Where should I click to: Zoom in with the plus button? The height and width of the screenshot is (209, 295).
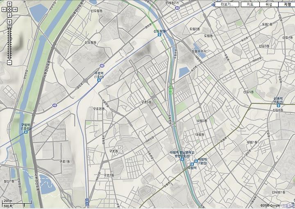(x=9, y=22)
